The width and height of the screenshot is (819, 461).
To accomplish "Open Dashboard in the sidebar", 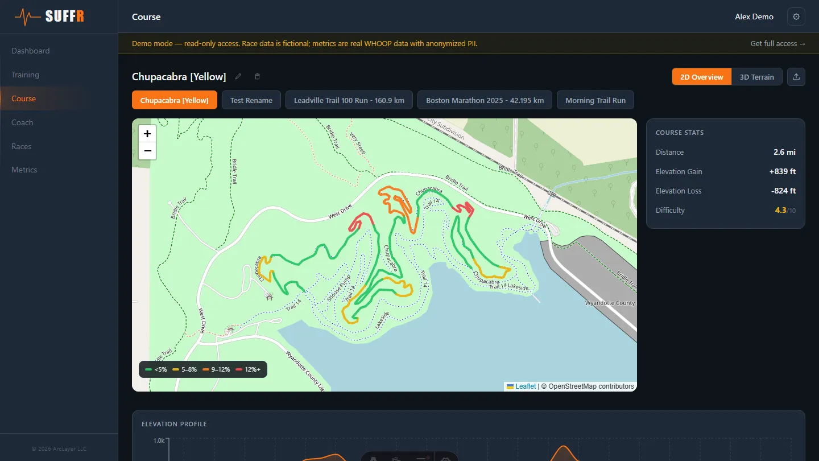I will click(x=31, y=51).
